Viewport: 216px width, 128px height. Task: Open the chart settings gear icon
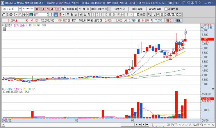tap(162, 15)
